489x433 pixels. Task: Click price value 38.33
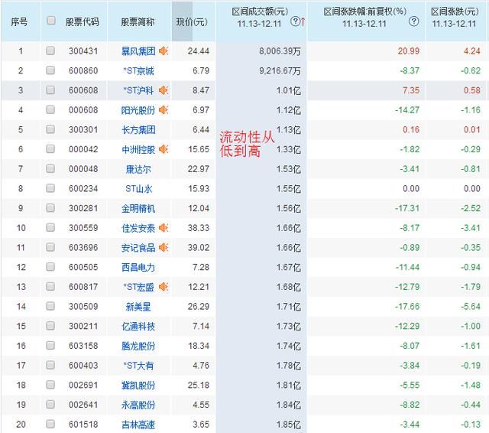[199, 228]
